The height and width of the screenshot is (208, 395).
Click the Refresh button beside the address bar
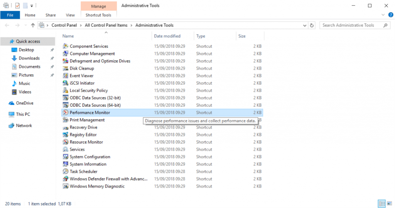point(312,25)
